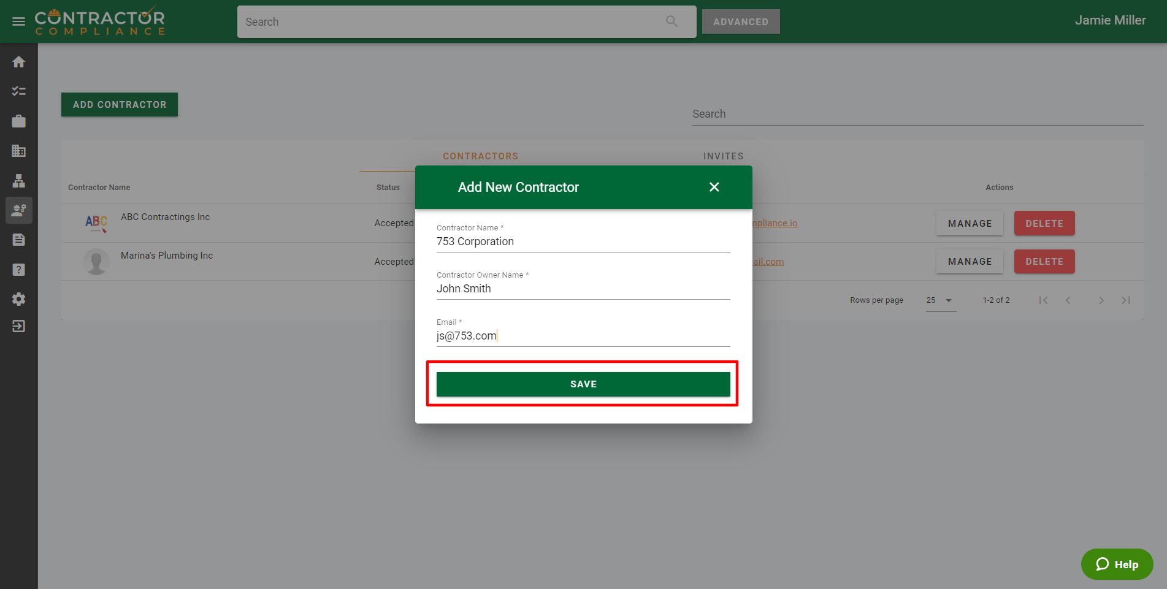Switch to the Contractors tab
This screenshot has height=589, width=1167.
[480, 156]
